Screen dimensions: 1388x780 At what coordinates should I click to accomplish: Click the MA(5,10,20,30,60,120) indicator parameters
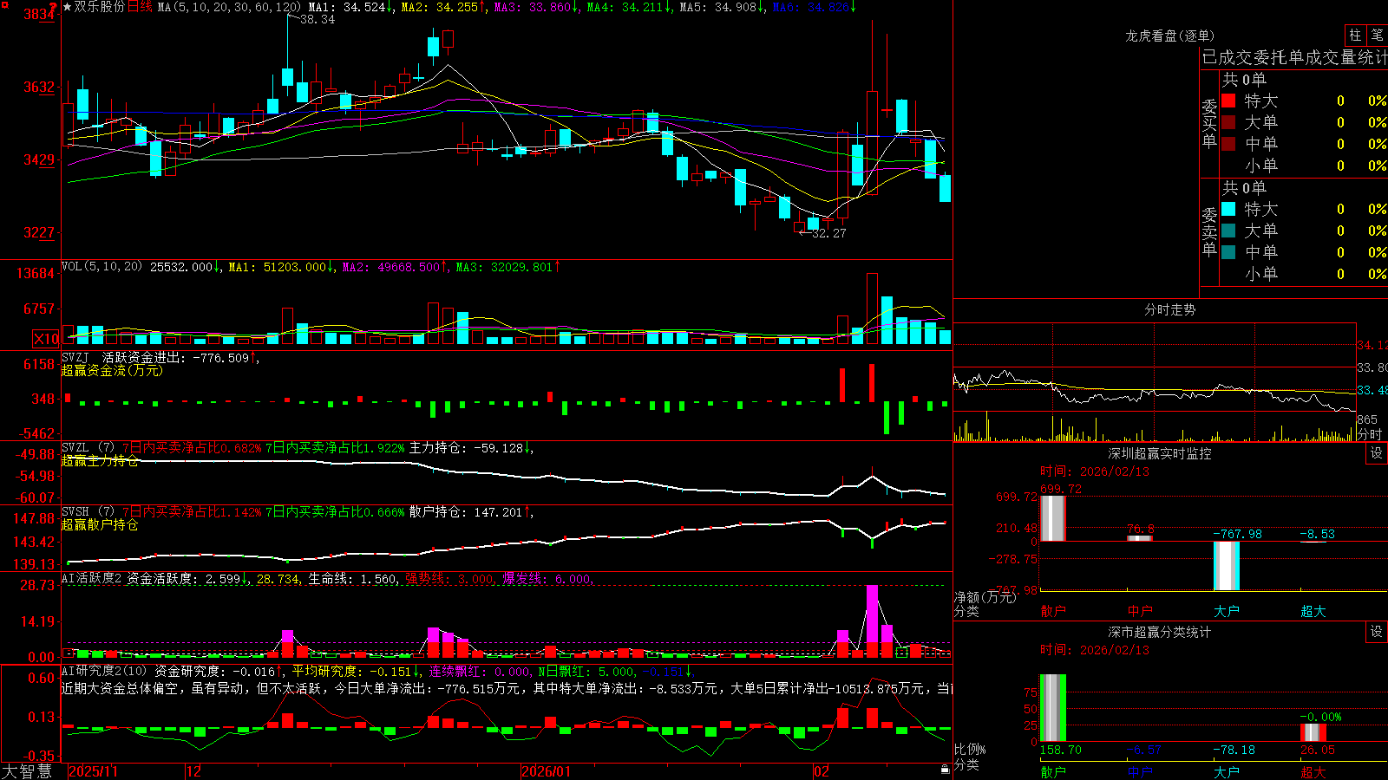tap(229, 7)
